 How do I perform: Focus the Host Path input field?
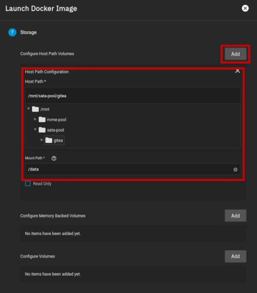(x=132, y=96)
